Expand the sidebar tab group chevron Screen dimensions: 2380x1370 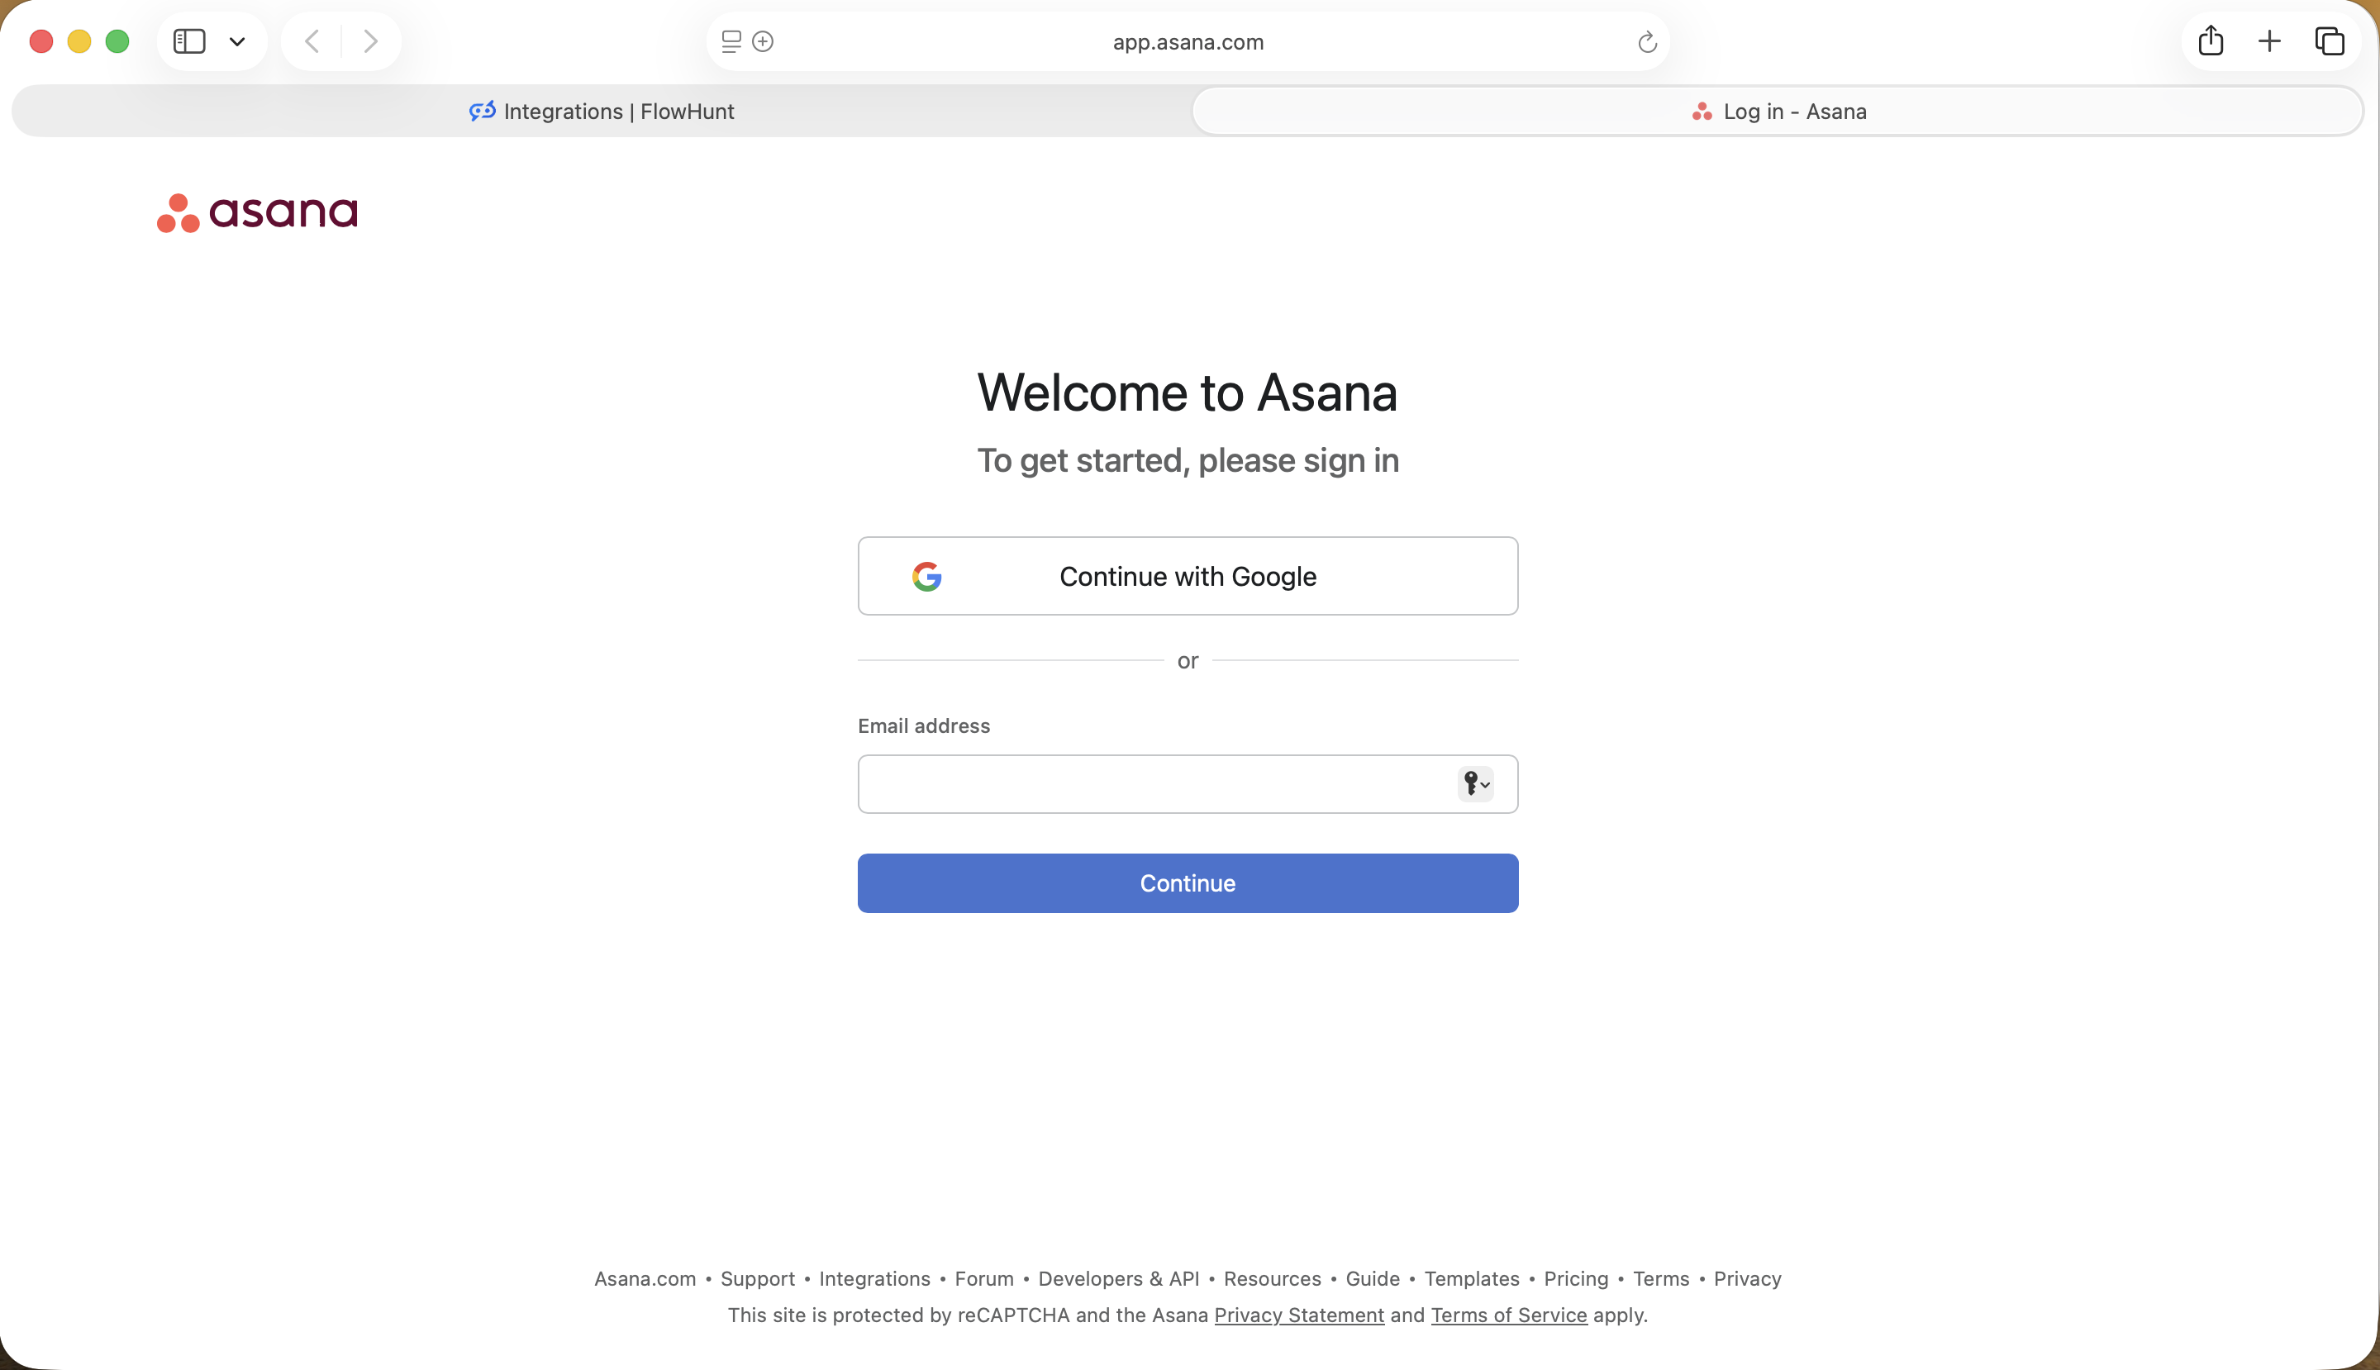tap(237, 40)
